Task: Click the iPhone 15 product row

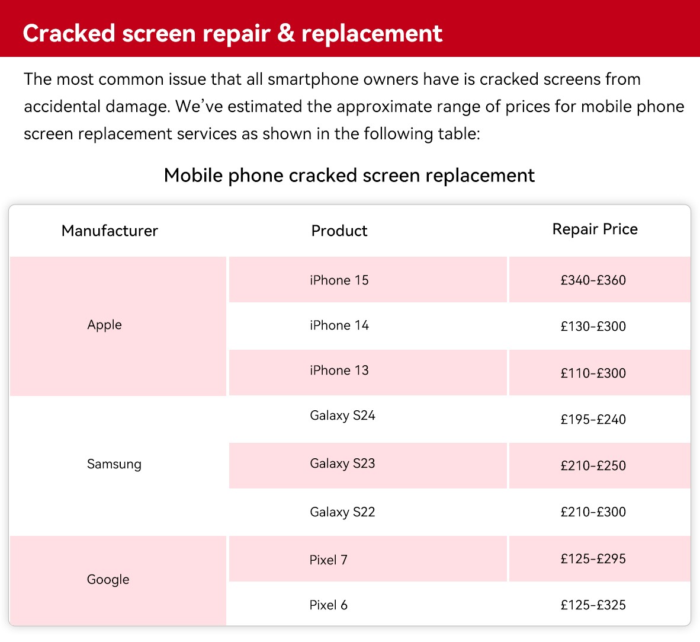Action: click(x=339, y=280)
